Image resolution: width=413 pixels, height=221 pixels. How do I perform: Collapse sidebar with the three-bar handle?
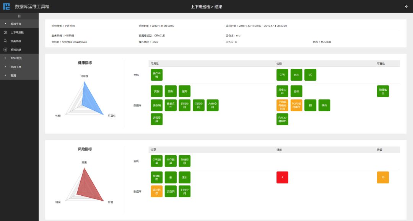coord(19,16)
